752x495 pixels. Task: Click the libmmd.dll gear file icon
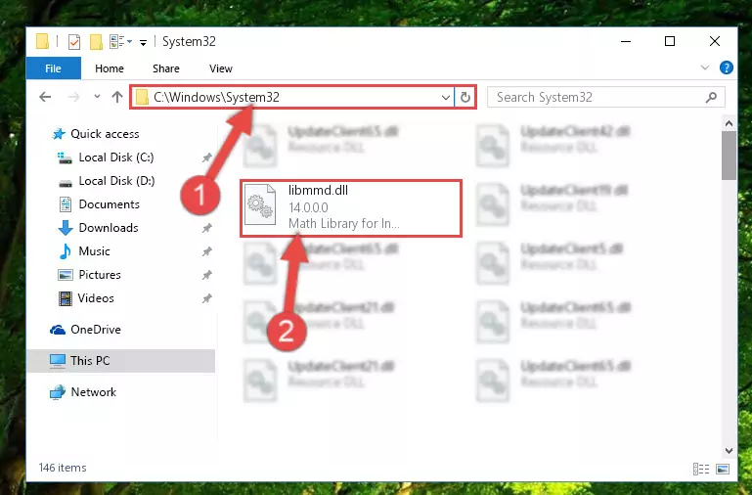pos(260,205)
